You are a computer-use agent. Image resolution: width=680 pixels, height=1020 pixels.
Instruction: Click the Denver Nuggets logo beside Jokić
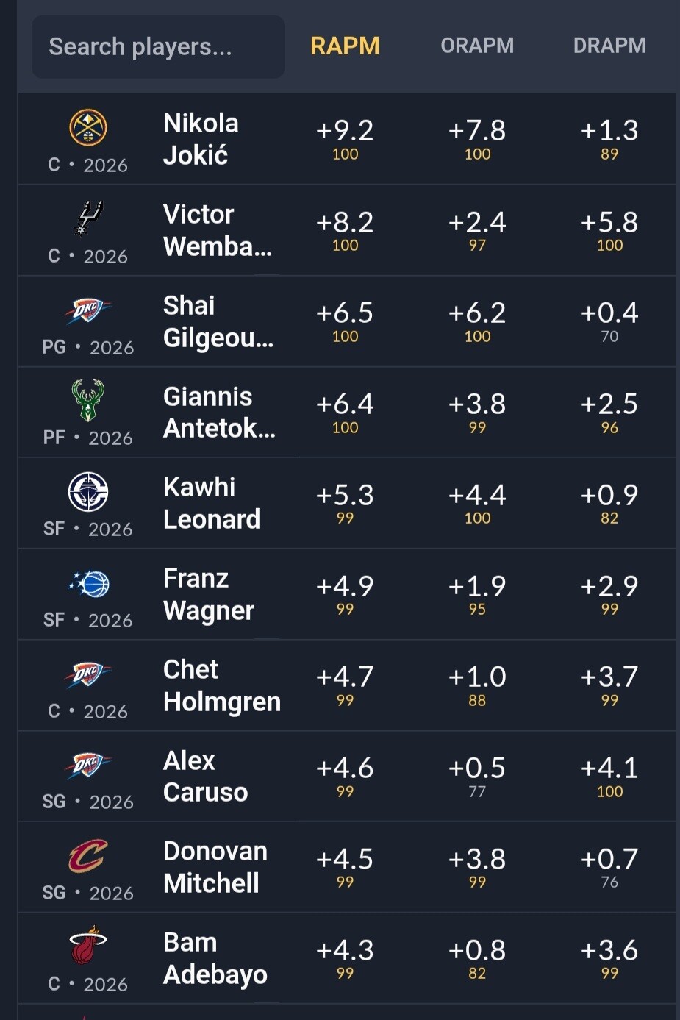click(88, 127)
